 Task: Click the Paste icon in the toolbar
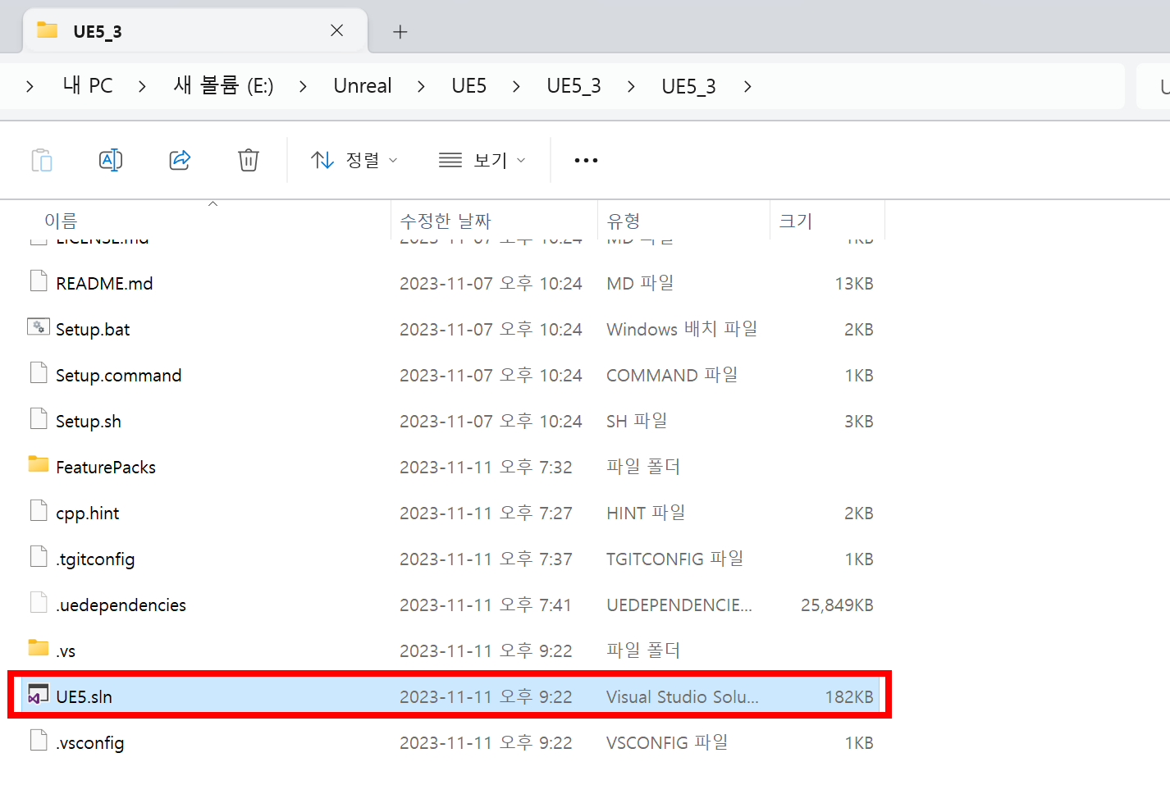click(x=42, y=160)
